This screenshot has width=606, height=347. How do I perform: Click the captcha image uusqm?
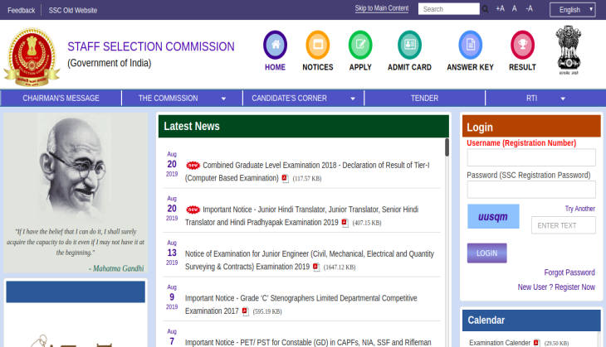pyautogui.click(x=493, y=216)
